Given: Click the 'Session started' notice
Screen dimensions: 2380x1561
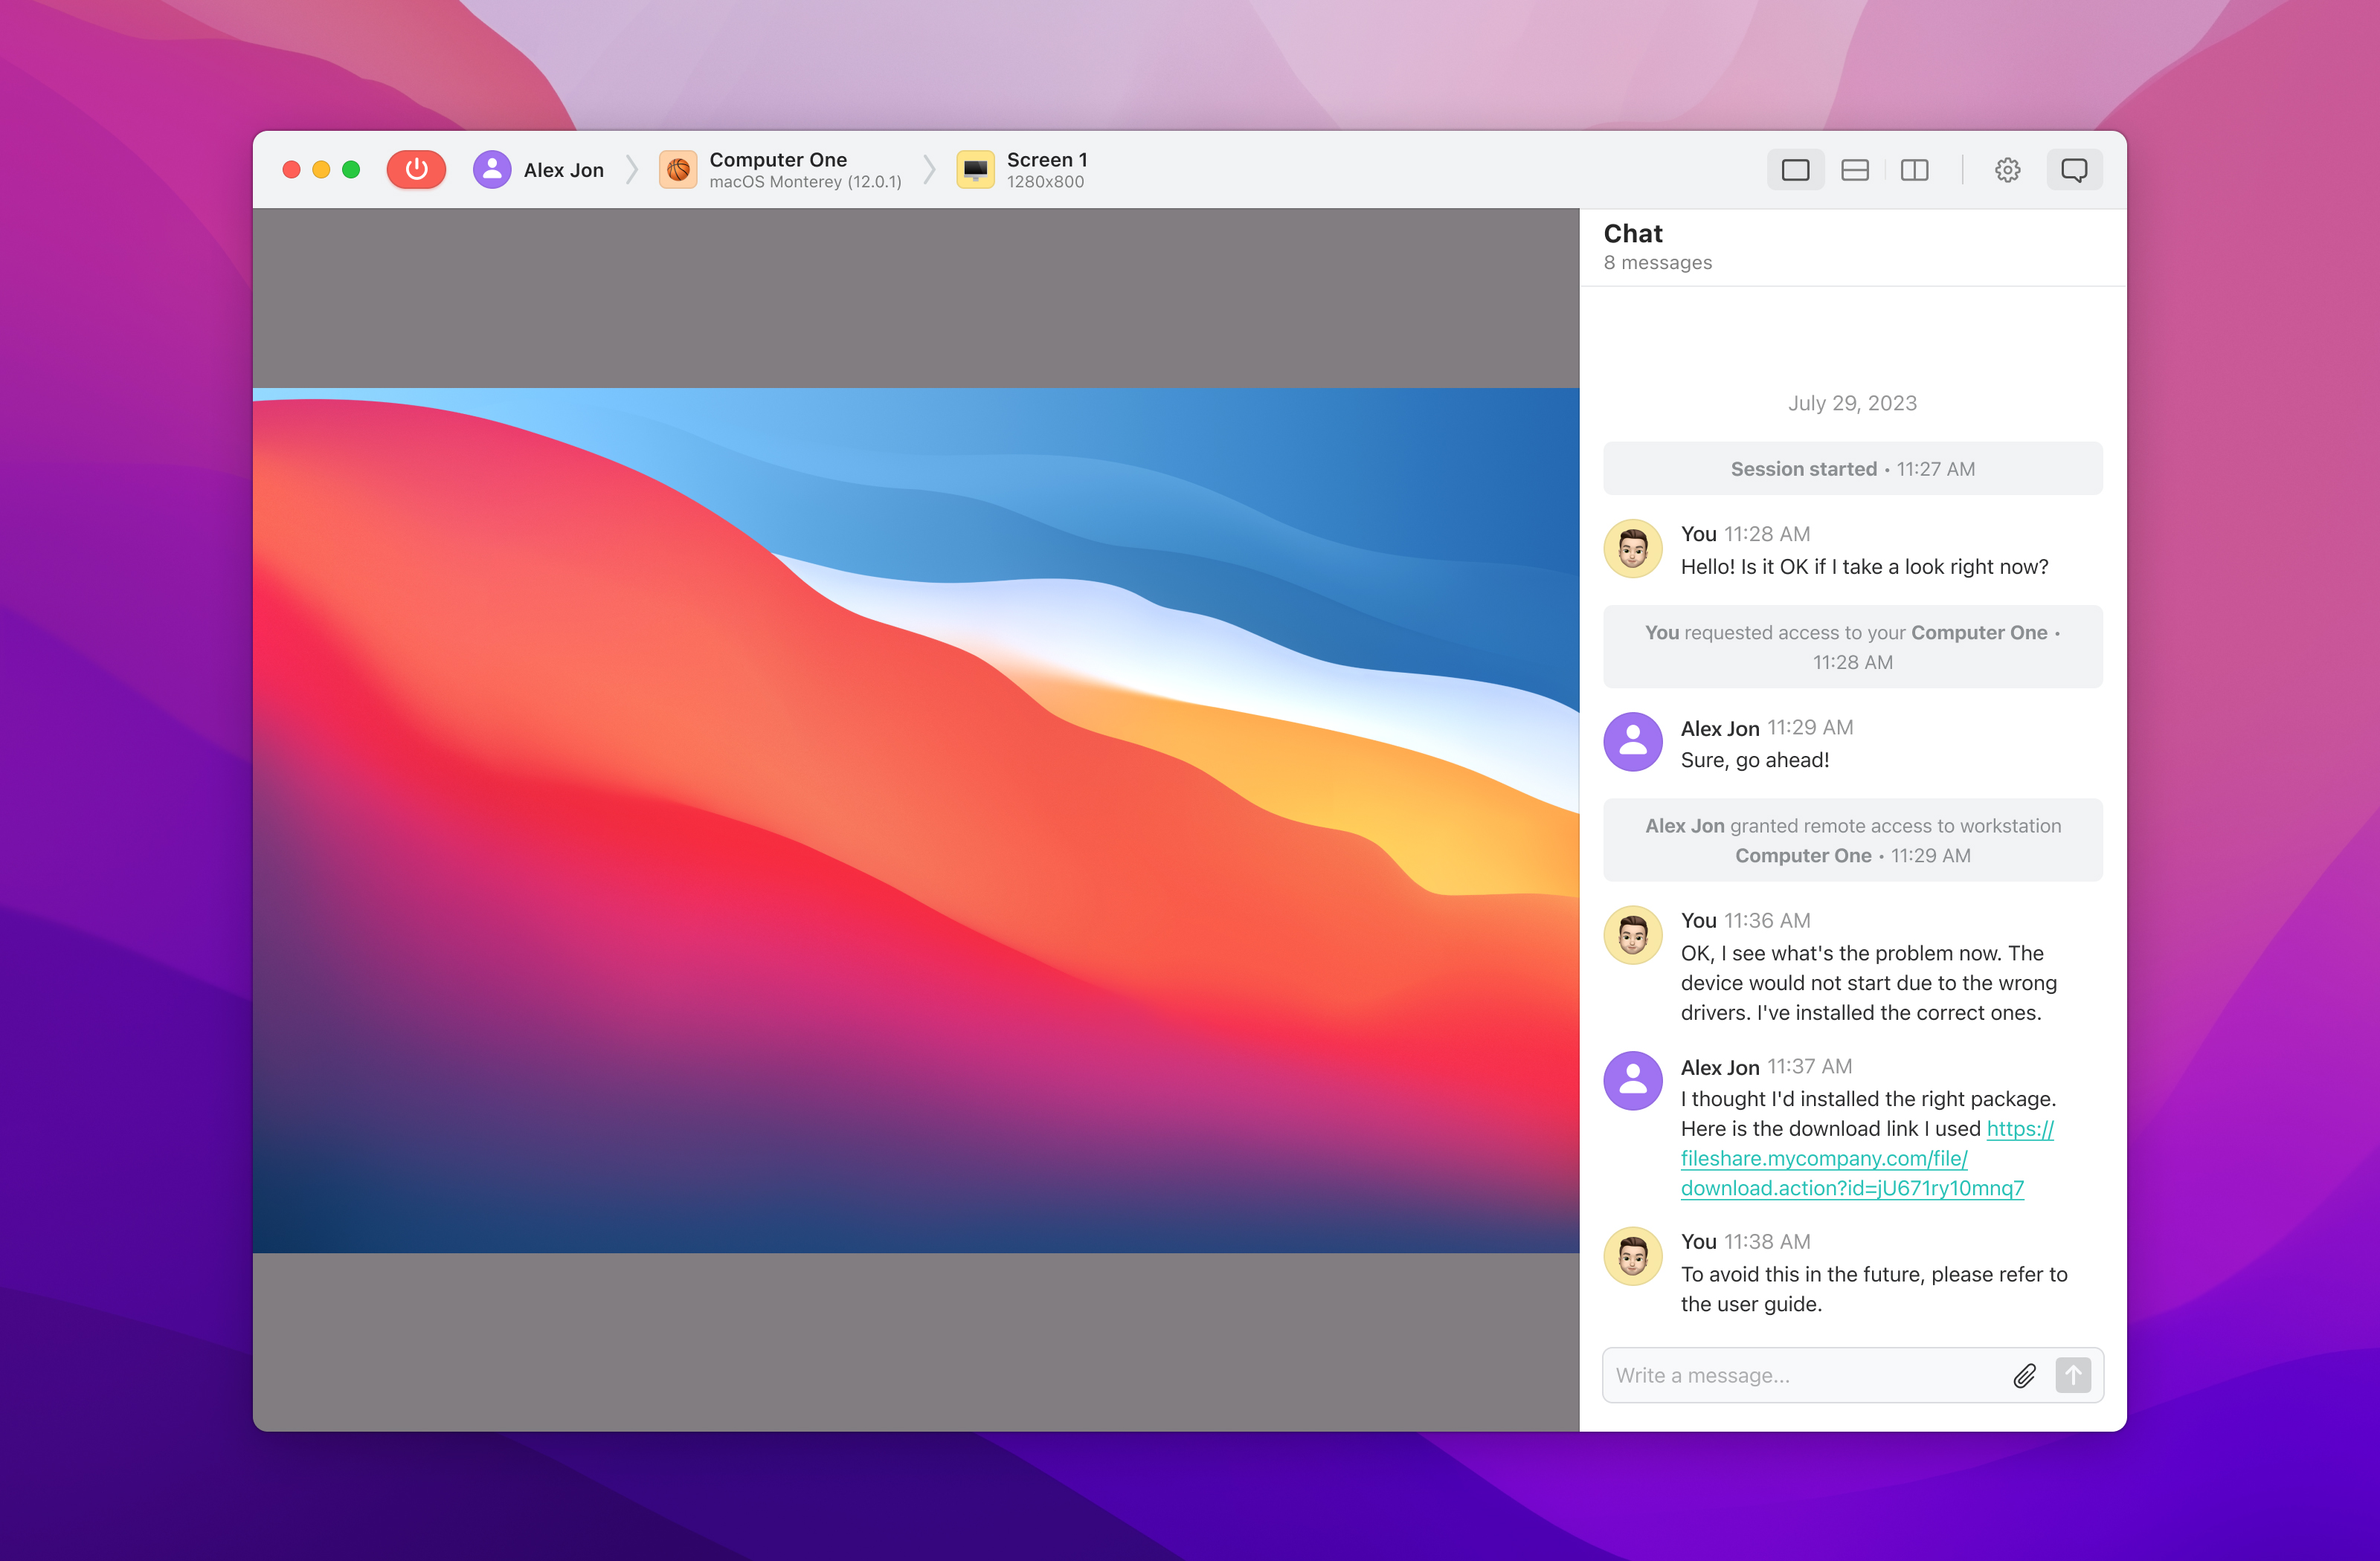Looking at the screenshot, I should tap(1852, 469).
